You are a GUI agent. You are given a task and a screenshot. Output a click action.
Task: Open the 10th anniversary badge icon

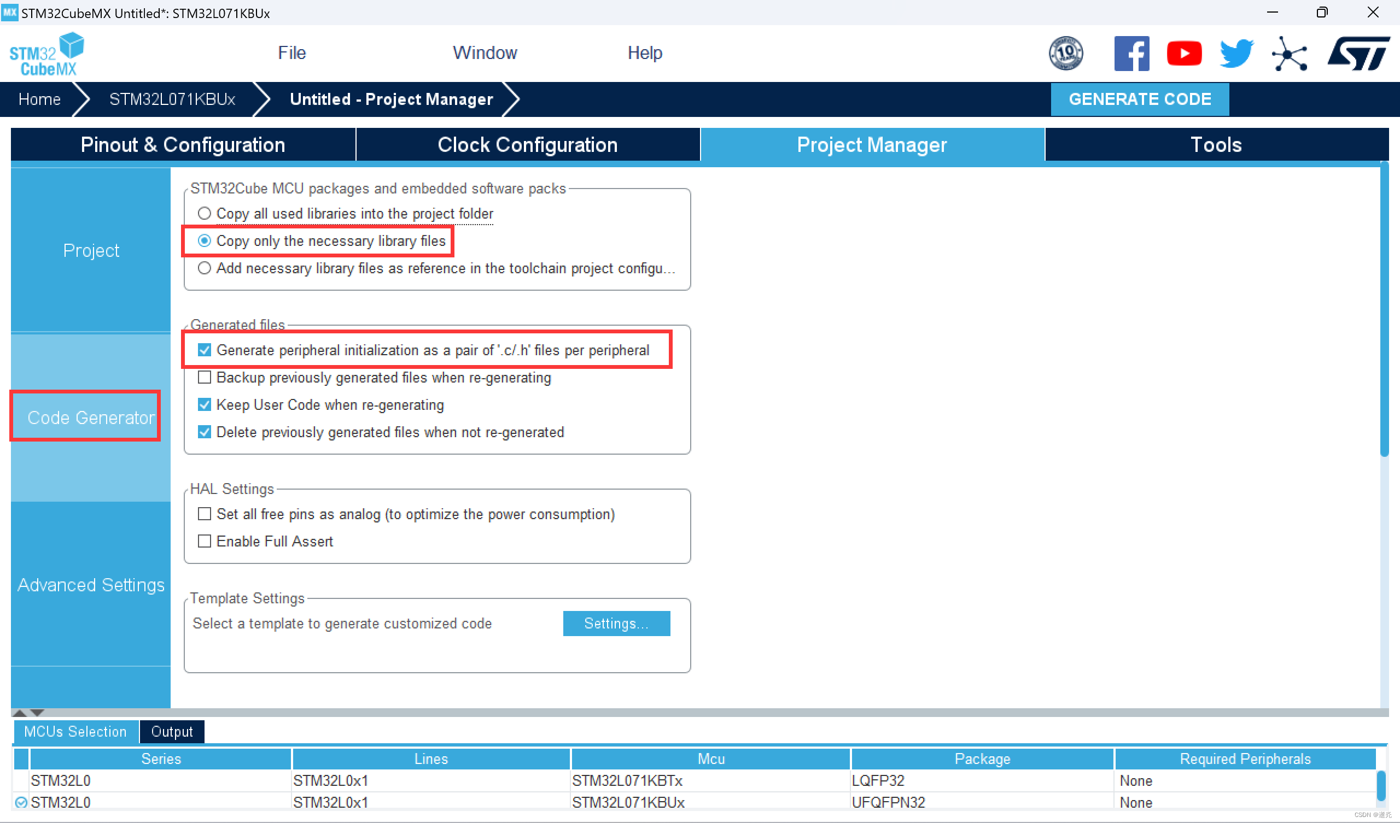coord(1065,54)
